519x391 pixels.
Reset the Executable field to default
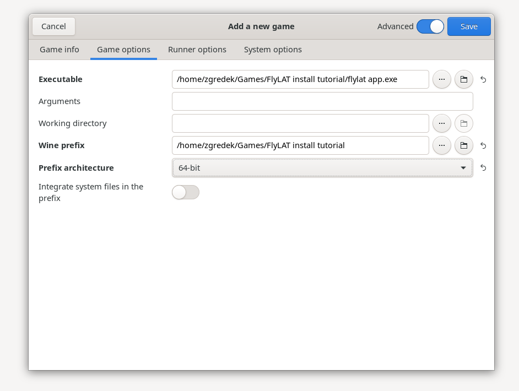click(x=483, y=79)
